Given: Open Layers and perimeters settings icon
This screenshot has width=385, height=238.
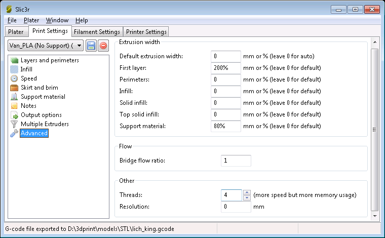Looking at the screenshot, I should coord(14,60).
